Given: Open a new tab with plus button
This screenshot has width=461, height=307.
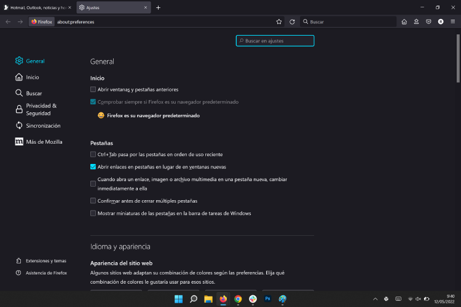Looking at the screenshot, I should coord(158,7).
